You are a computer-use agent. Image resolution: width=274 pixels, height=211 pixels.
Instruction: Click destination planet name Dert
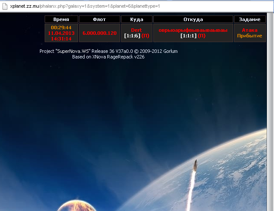pos(137,30)
